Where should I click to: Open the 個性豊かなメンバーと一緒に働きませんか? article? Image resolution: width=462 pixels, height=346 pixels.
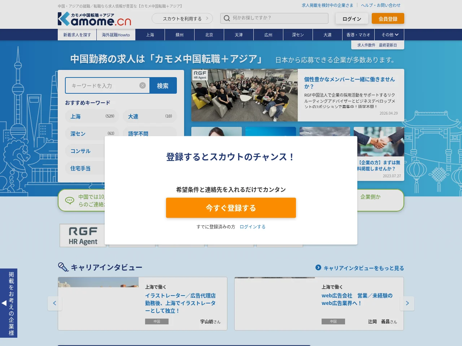click(x=349, y=83)
